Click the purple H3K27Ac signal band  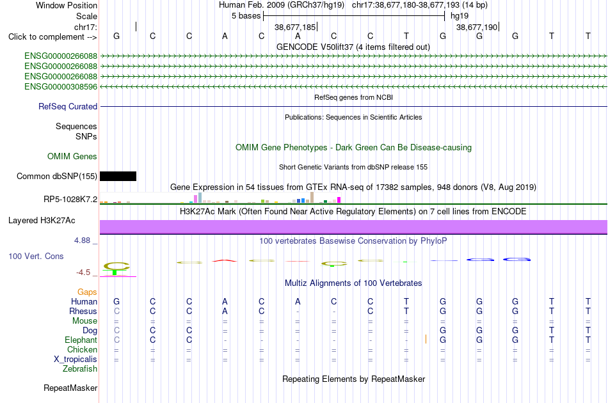point(353,226)
